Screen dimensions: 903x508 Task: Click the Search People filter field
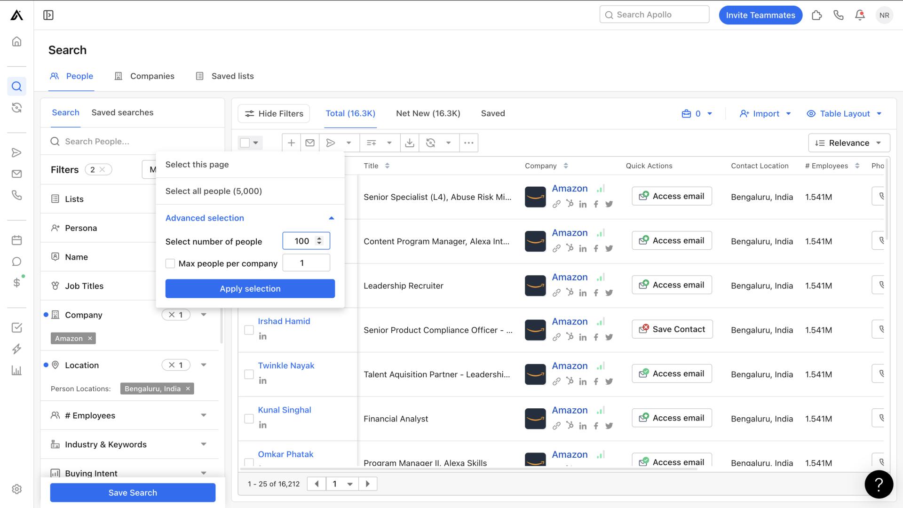tap(133, 142)
